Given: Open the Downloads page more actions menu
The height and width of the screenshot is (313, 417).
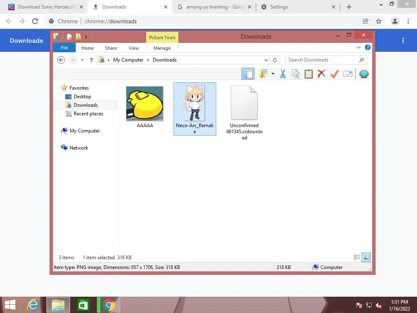Looking at the screenshot, I should point(403,40).
